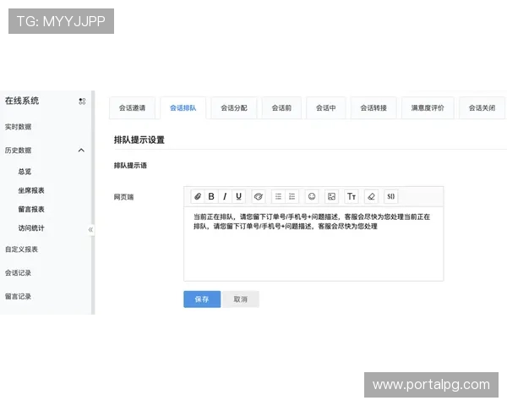Click inside the queue prompt text editor
Screen dimensions: 507x406
click(x=313, y=244)
